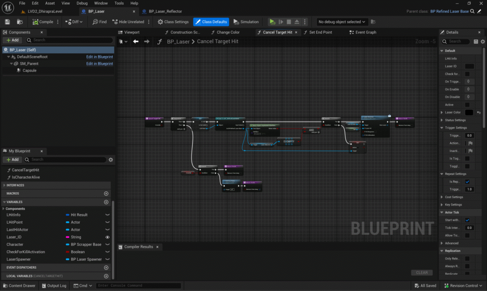The height and width of the screenshot is (291, 487).
Task: Click the Stop playback icon
Action: click(289, 22)
